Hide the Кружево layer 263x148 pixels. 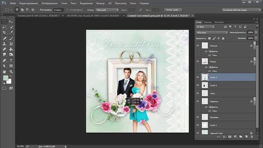click(x=198, y=117)
